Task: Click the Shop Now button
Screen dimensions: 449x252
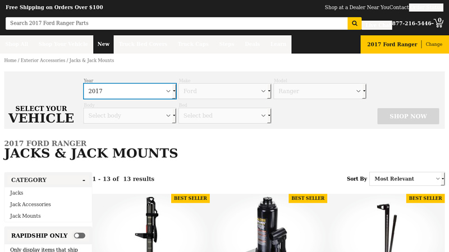Action: click(408, 116)
